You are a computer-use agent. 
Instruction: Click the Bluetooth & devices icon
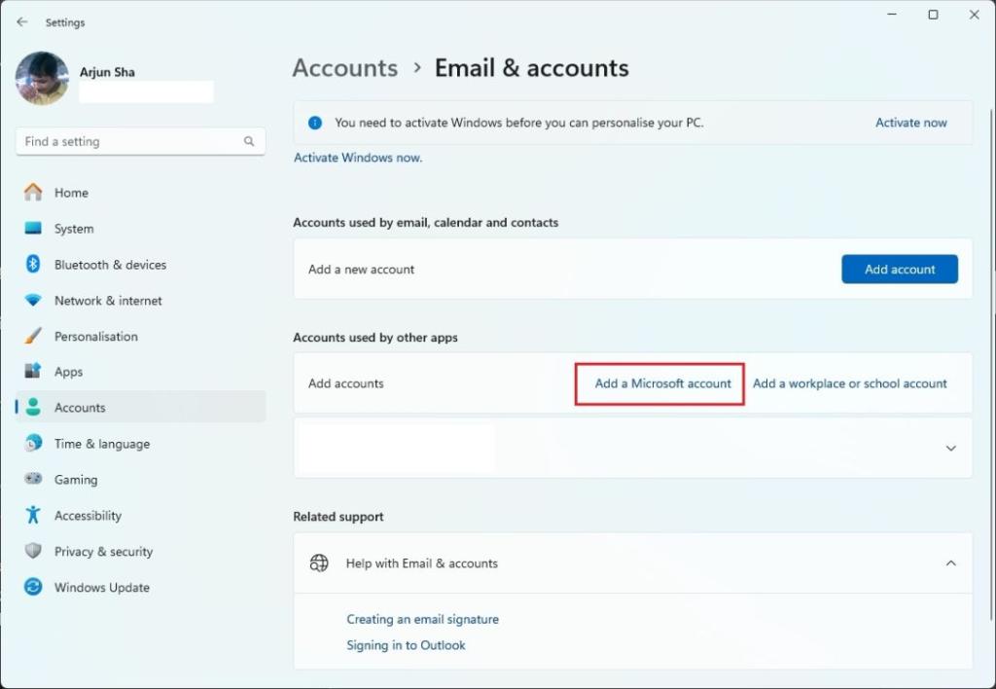click(x=33, y=264)
